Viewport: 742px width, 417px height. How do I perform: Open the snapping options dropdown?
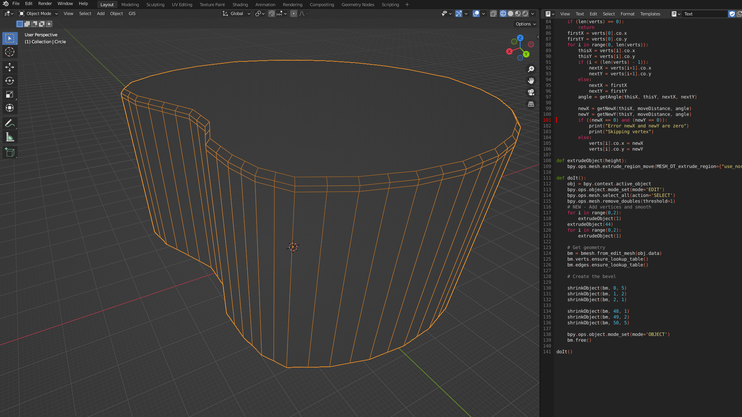(x=282, y=14)
